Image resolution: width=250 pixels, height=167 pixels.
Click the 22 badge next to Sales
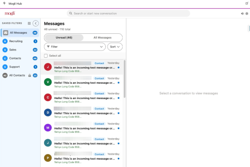click(35, 50)
